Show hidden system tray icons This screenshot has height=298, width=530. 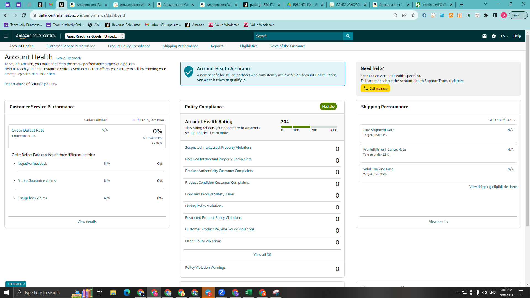[x=458, y=292]
